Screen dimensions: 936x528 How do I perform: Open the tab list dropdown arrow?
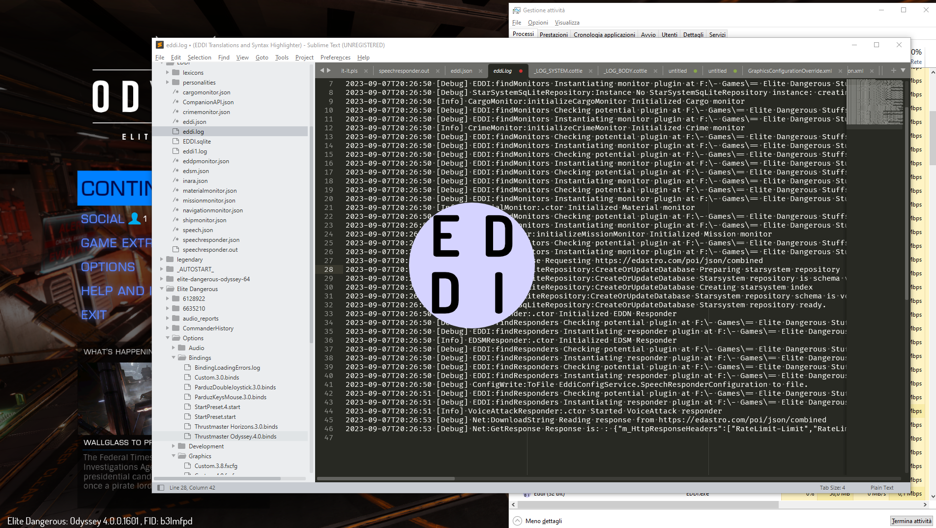coord(903,70)
